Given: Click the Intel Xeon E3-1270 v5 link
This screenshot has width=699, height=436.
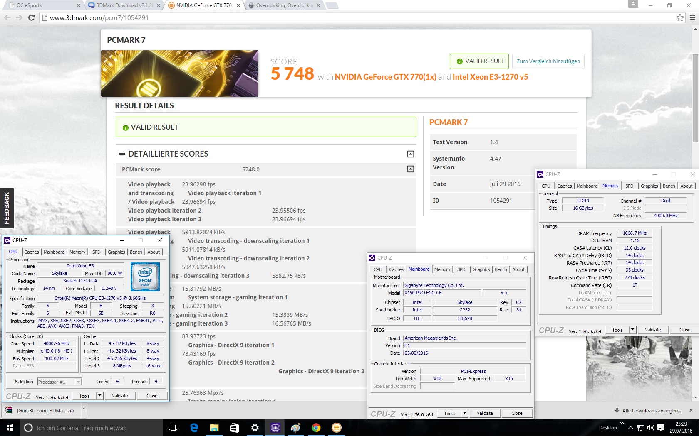Looking at the screenshot, I should (490, 77).
